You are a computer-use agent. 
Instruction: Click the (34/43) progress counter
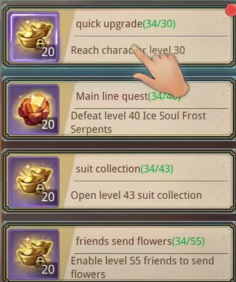157,169
